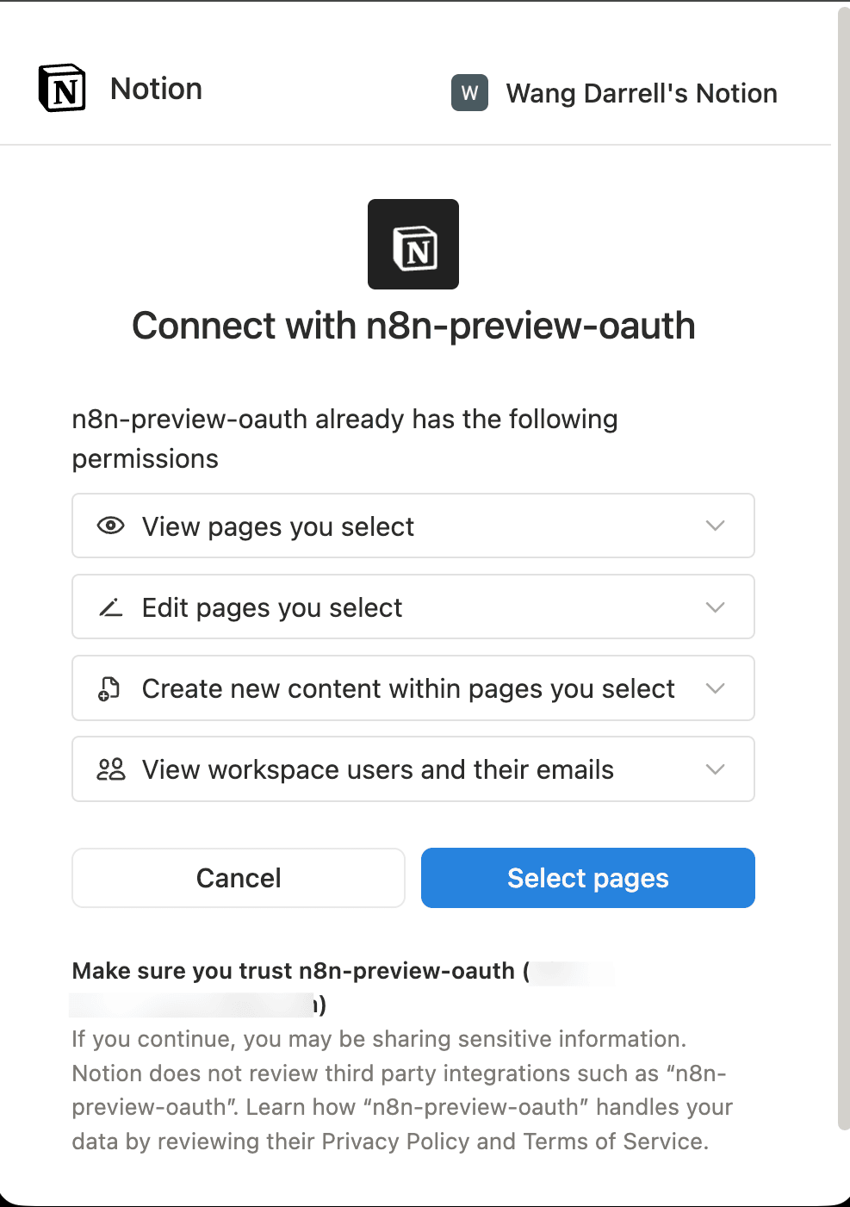The image size is (850, 1207).
Task: Click the W workspace avatar icon
Action: [469, 93]
